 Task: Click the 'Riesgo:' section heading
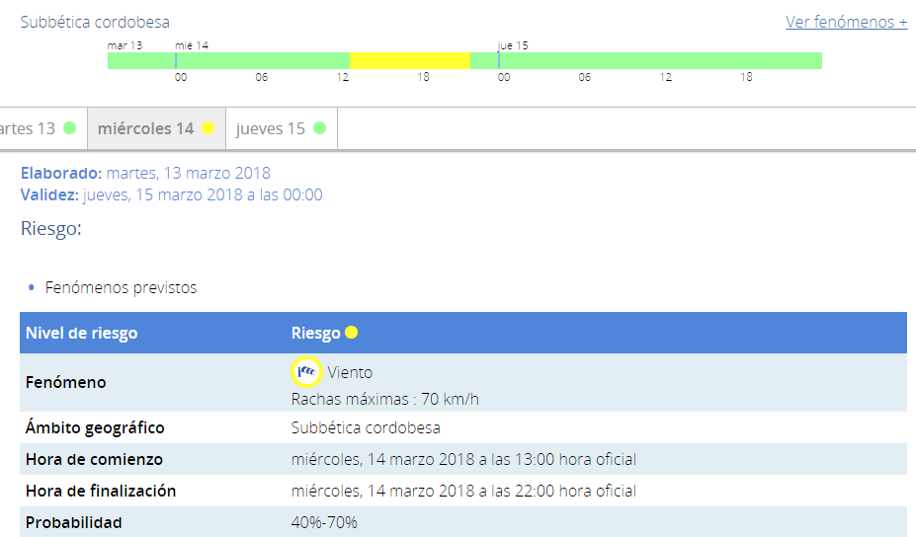[50, 228]
